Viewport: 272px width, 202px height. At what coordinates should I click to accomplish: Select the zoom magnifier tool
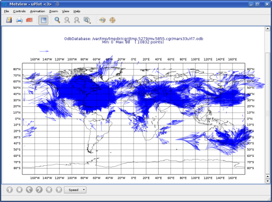[x=57, y=20]
